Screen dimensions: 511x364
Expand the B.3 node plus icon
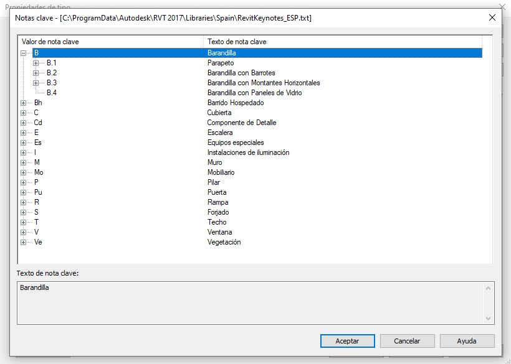(x=36, y=83)
